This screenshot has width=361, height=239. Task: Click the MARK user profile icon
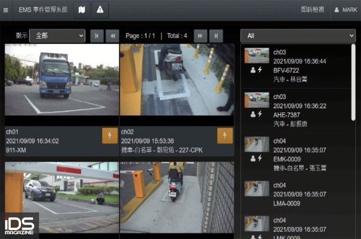coord(337,10)
